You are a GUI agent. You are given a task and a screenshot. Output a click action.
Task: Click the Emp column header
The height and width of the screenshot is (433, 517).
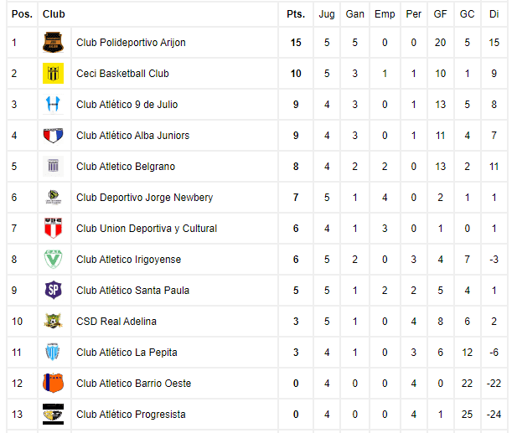click(385, 14)
